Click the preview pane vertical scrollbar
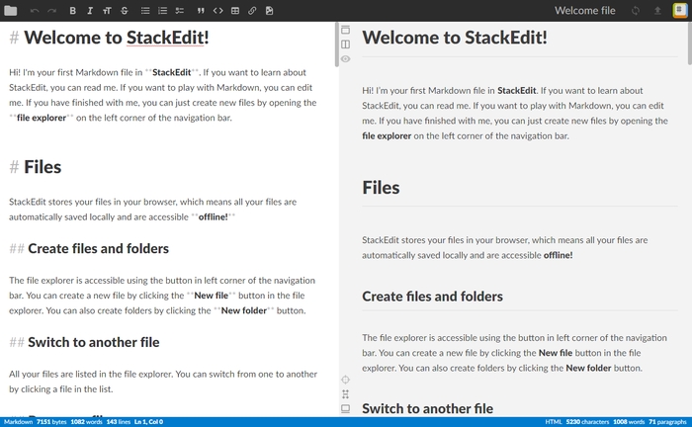The width and height of the screenshot is (692, 427). click(690, 43)
